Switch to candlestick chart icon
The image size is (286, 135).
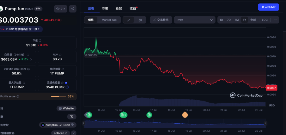point(140,20)
